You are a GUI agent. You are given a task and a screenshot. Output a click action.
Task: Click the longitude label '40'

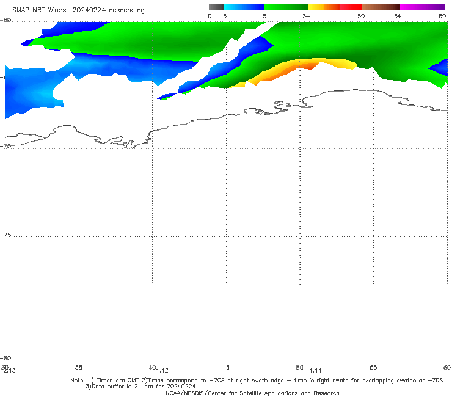(x=152, y=367)
